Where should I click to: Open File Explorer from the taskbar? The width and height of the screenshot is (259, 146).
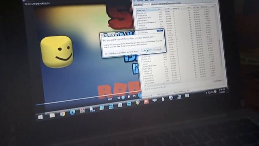click(x=52, y=115)
